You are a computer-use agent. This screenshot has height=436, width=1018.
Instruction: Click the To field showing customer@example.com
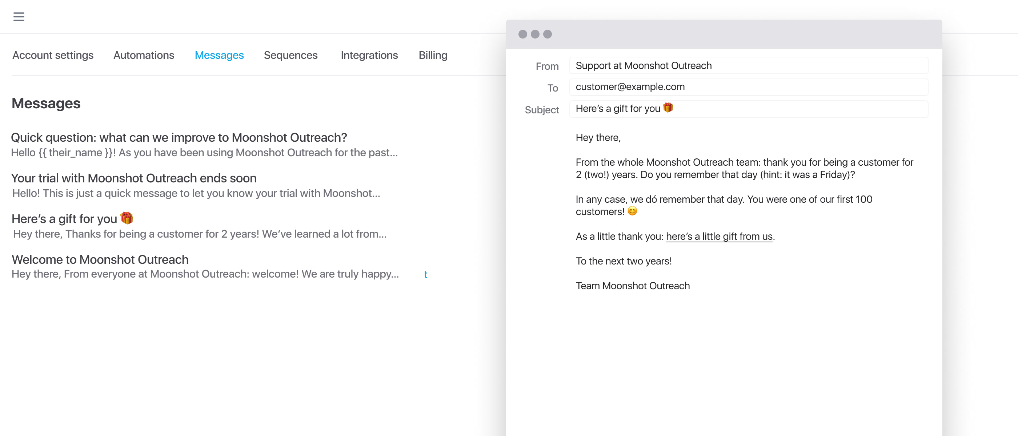pyautogui.click(x=748, y=87)
